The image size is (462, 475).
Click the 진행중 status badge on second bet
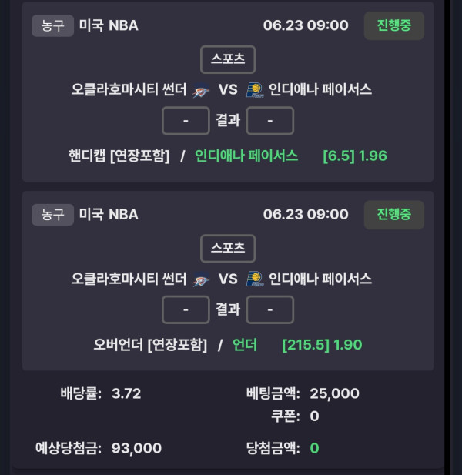coord(393,215)
